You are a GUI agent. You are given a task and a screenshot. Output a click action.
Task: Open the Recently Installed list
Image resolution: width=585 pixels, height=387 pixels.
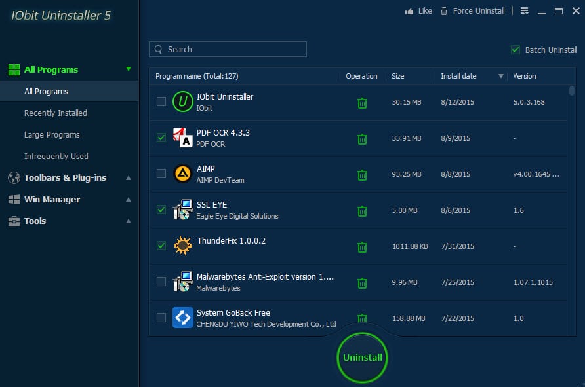[x=56, y=113]
